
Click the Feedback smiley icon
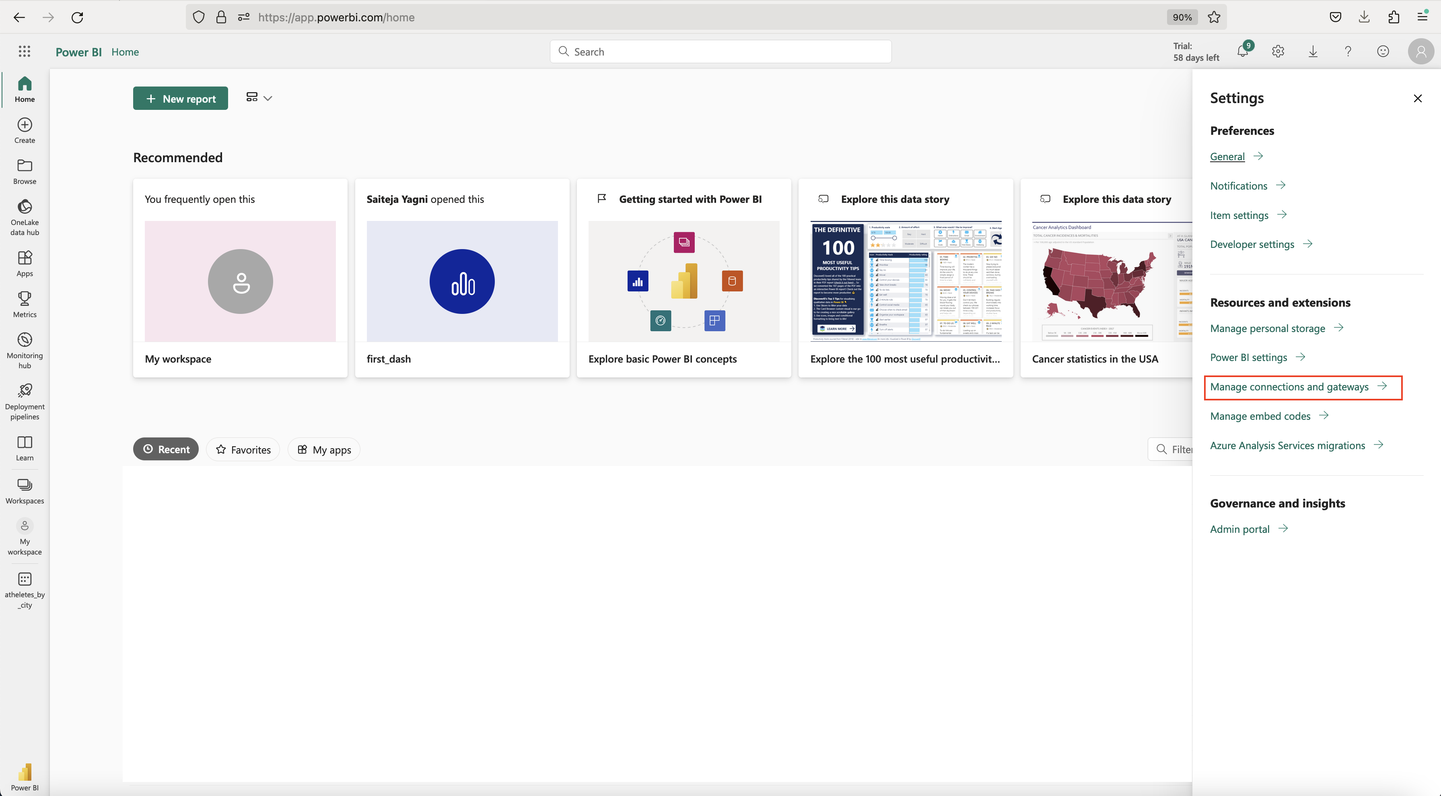[x=1383, y=52]
